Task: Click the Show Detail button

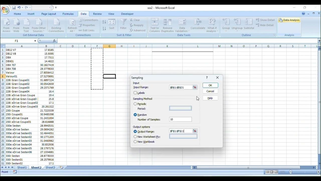Action: 265,20
